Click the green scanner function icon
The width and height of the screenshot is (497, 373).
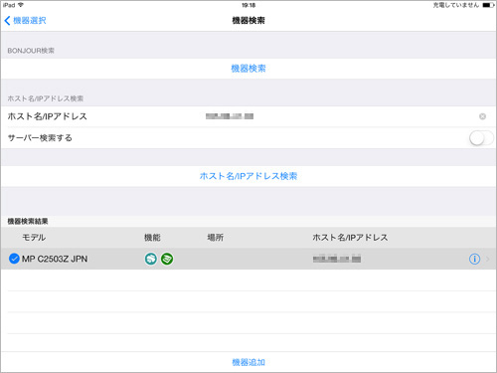167,259
